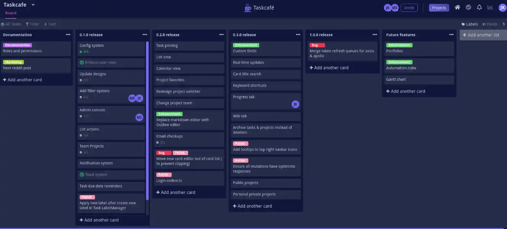Add another card to 0.1.0 release
The width and height of the screenshot is (507, 229).
[99, 220]
